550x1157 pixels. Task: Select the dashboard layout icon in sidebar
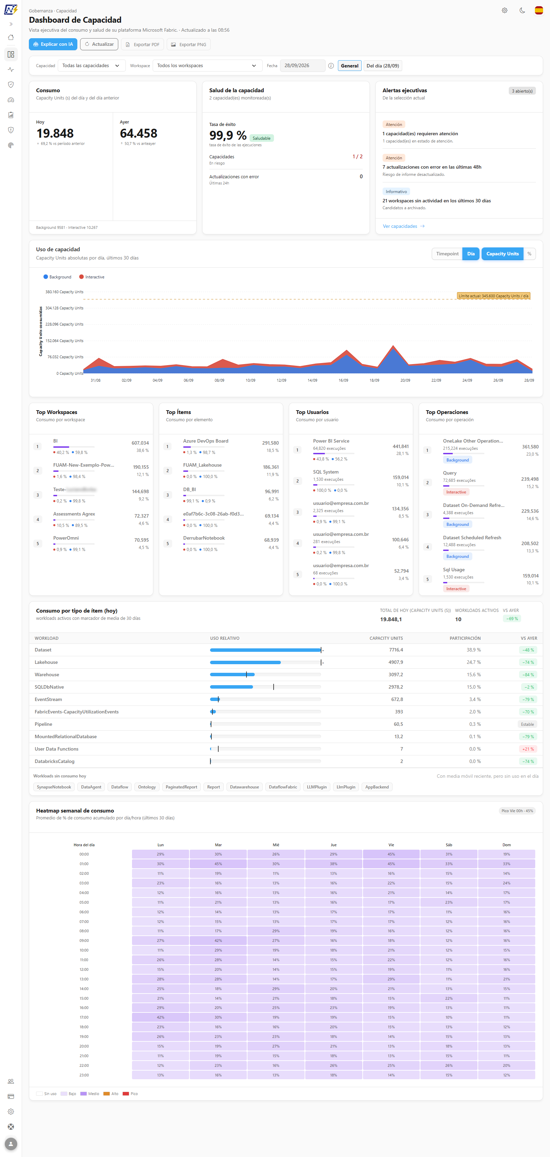pos(11,54)
